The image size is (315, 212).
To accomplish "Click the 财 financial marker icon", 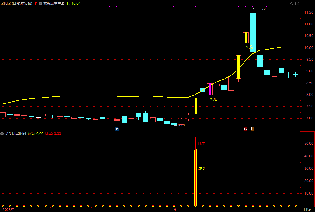I will click(x=117, y=129).
